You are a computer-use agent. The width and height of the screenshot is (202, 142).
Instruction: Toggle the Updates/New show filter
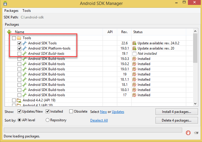click(19, 111)
